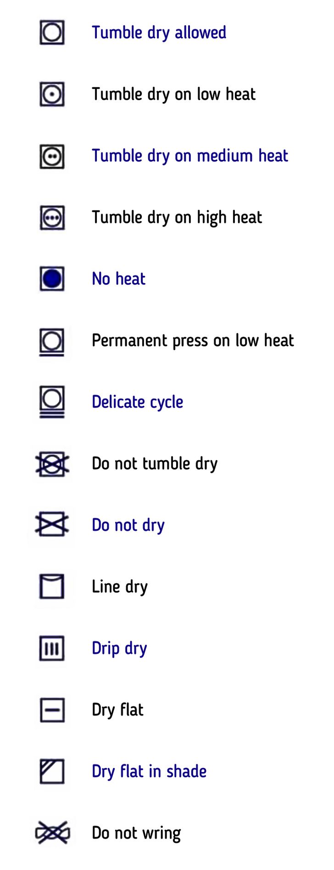
Task: Click the Drip dry three-lines icon
Action: [x=52, y=648]
